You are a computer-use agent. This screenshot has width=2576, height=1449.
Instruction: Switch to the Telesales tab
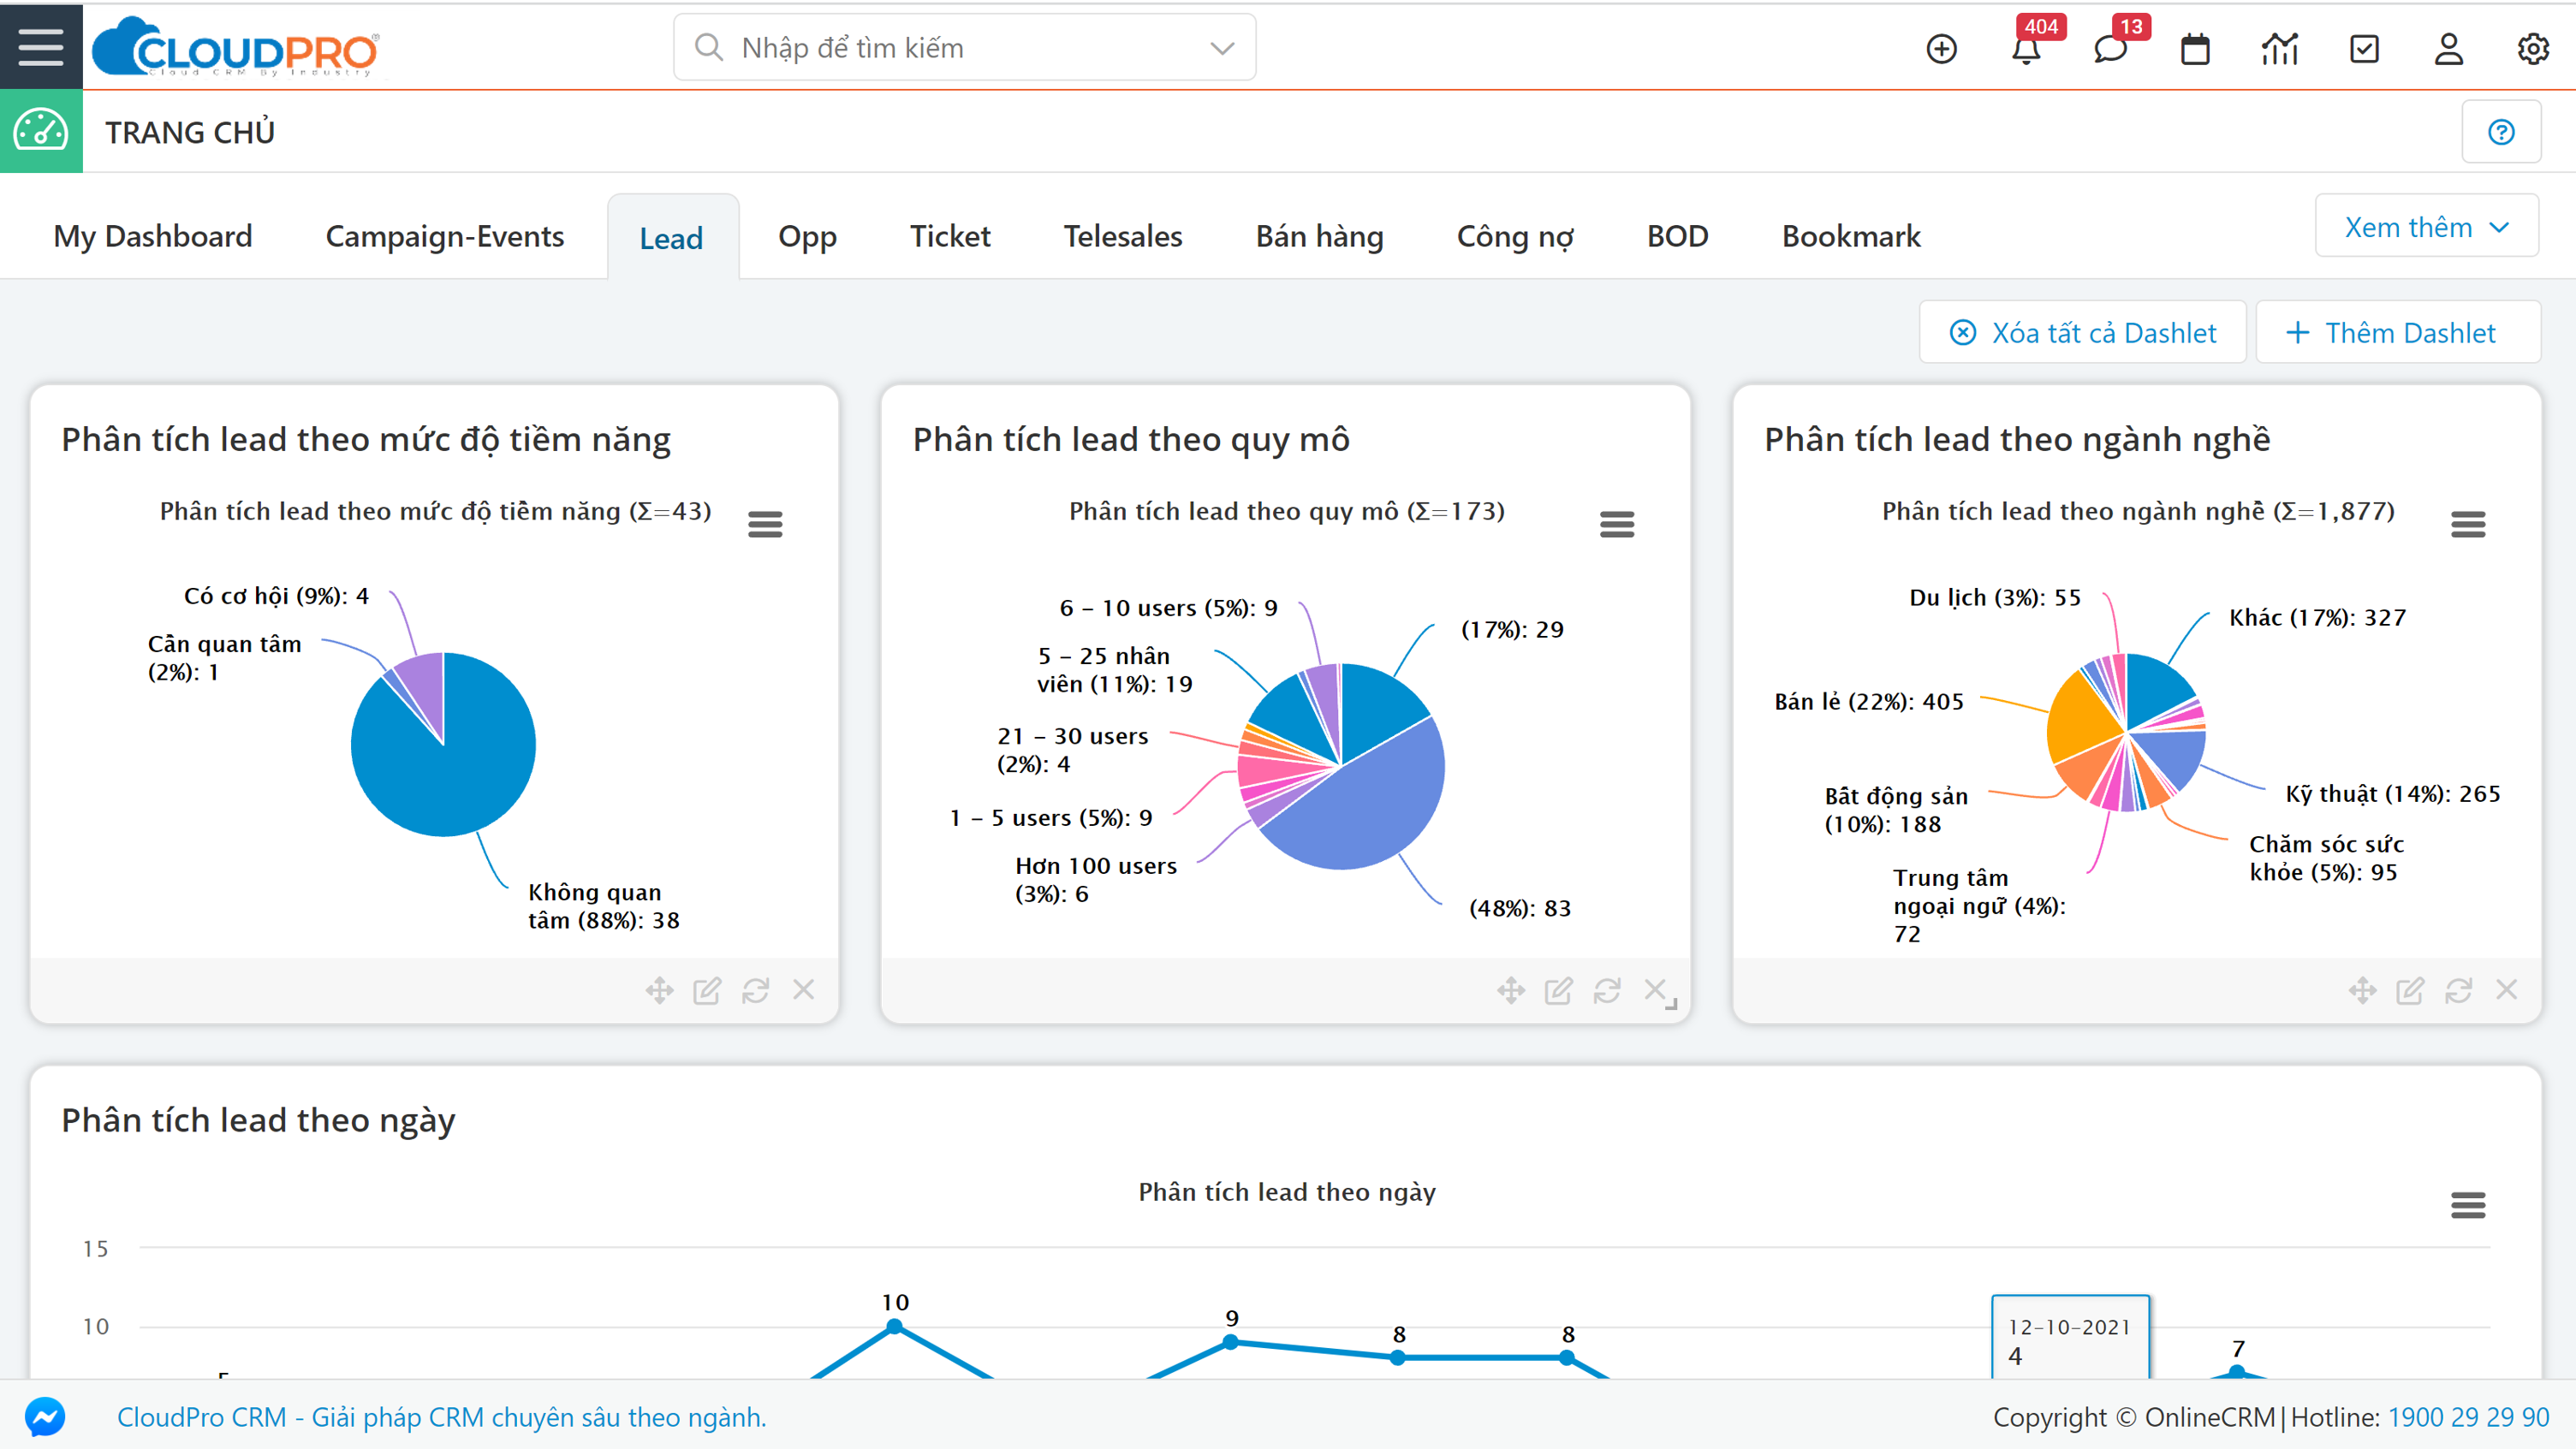click(x=1122, y=236)
